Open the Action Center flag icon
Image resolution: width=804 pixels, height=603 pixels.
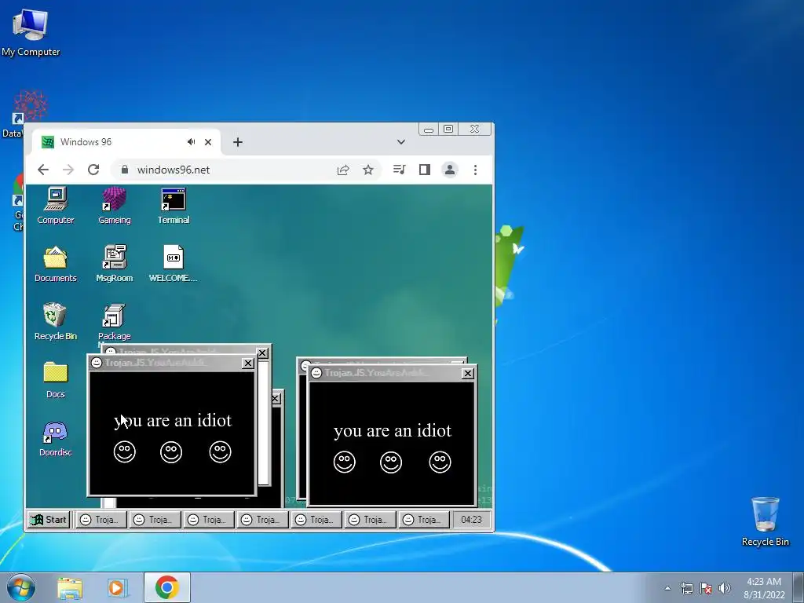pos(706,588)
